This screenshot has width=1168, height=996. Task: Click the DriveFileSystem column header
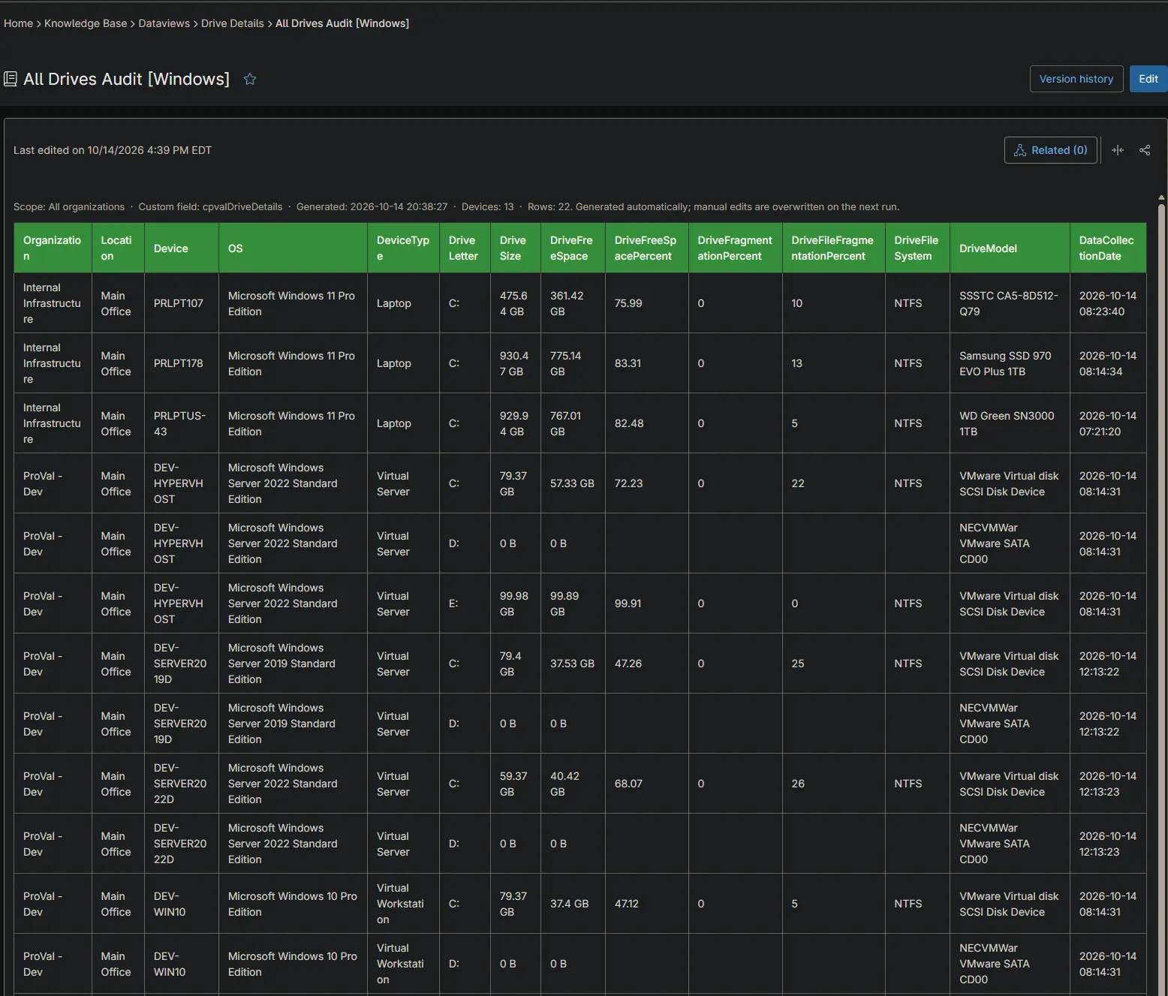(x=917, y=248)
